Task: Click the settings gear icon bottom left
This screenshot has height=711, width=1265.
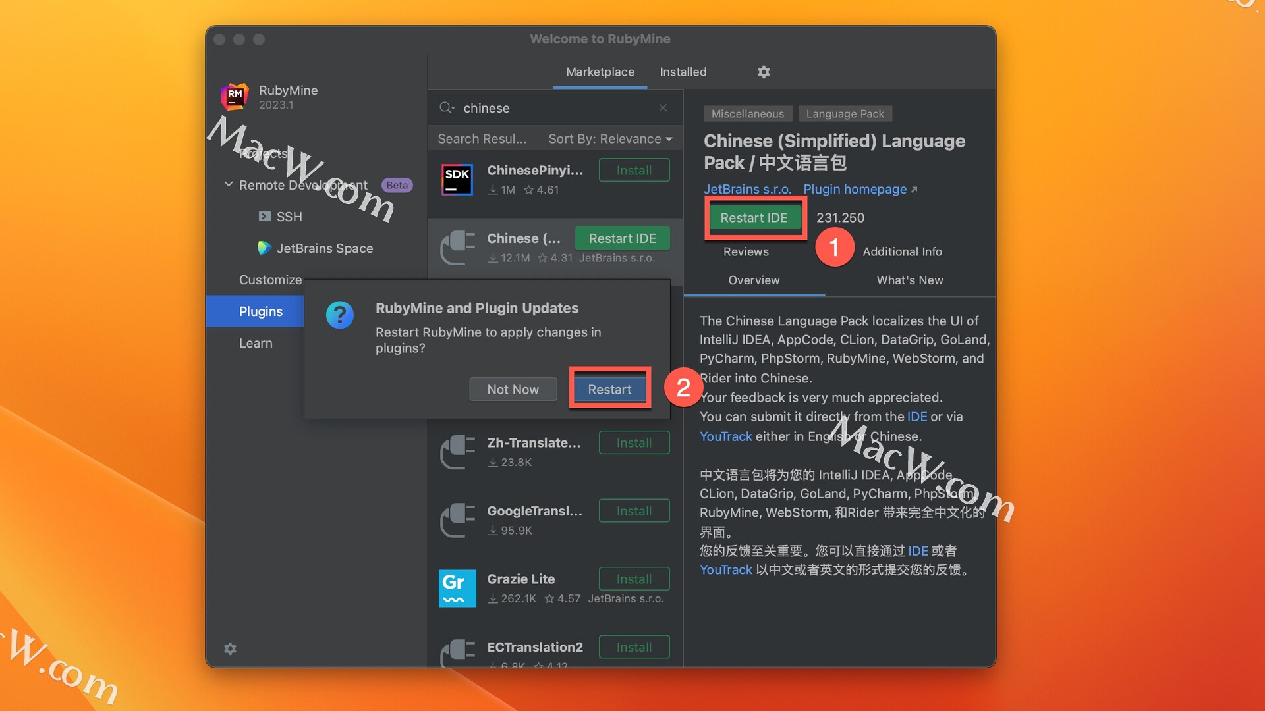Action: [230, 648]
